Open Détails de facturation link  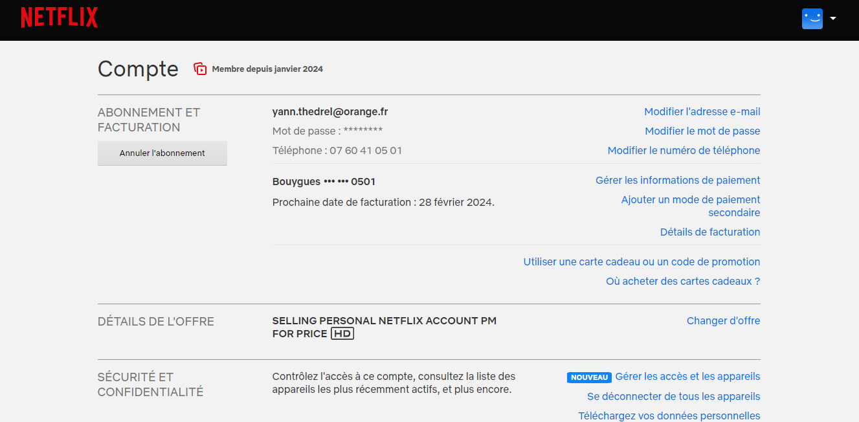pyautogui.click(x=710, y=232)
